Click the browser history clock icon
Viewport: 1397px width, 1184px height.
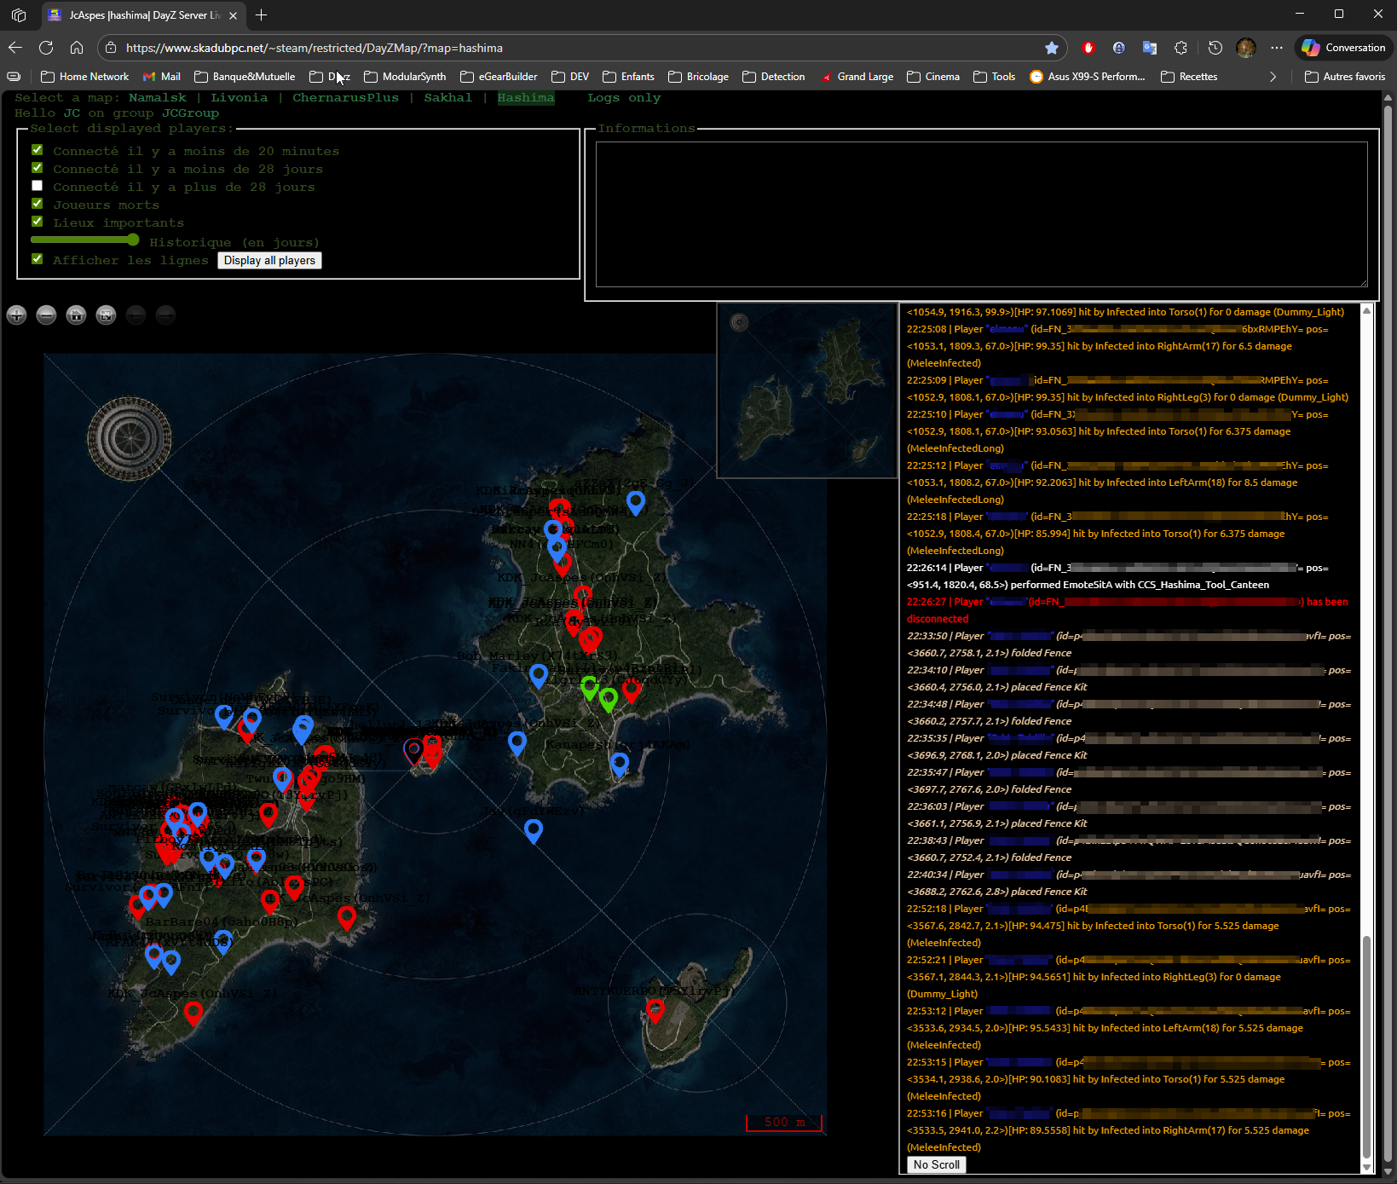click(1215, 48)
